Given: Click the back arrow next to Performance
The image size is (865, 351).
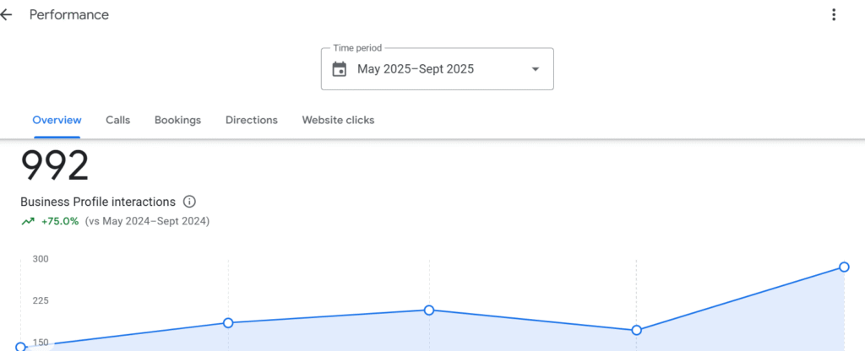Looking at the screenshot, I should 7,15.
